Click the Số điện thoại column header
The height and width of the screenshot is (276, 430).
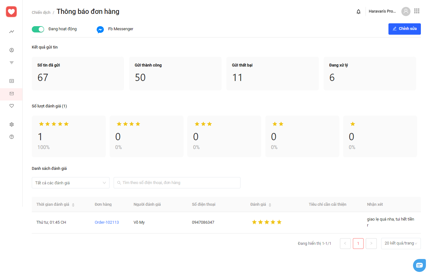(204, 204)
